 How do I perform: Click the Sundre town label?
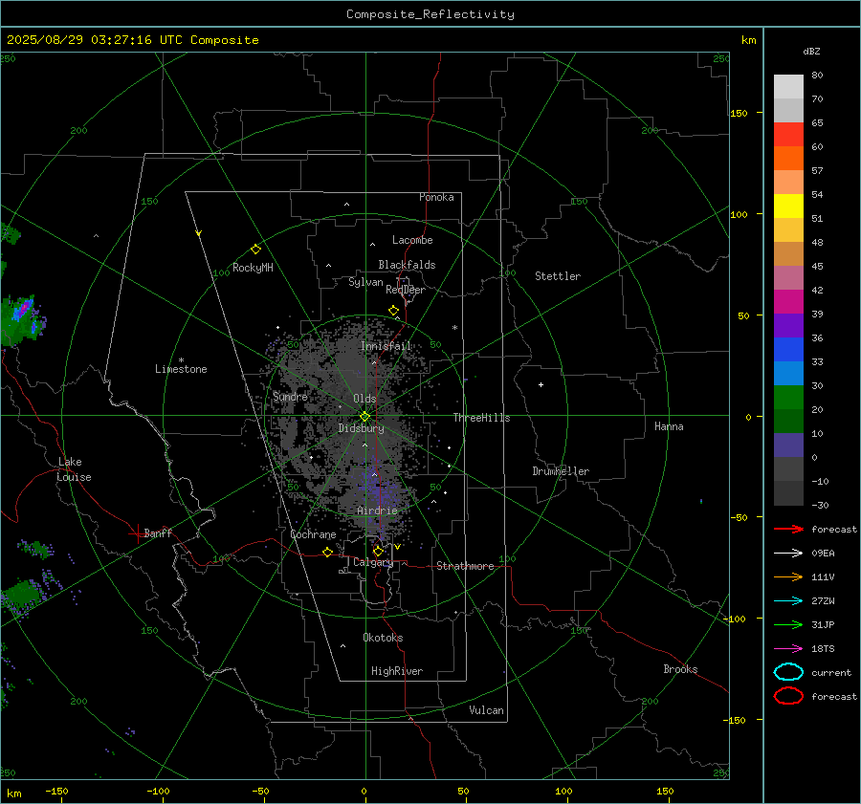290,396
